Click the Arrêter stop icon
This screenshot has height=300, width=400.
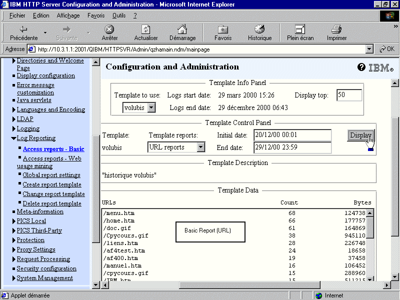[109, 29]
